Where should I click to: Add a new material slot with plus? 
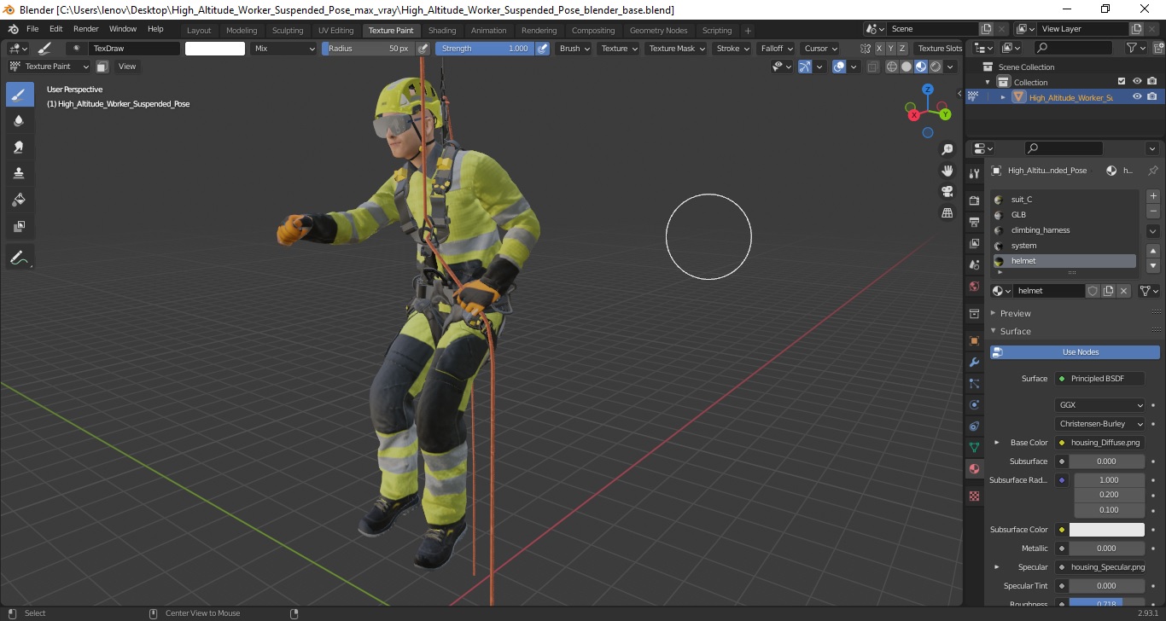click(x=1153, y=196)
